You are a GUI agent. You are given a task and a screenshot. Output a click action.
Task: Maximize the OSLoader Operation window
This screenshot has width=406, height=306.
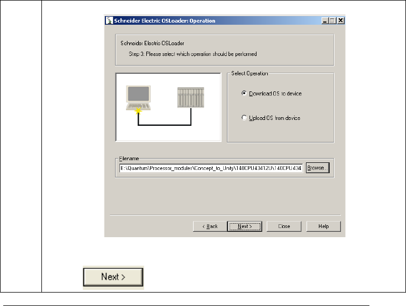coord(332,21)
